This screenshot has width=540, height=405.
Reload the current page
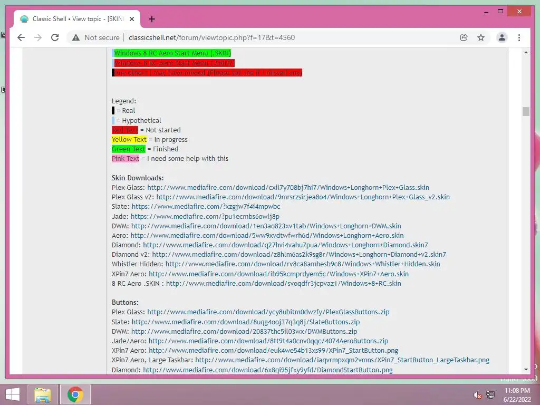55,37
